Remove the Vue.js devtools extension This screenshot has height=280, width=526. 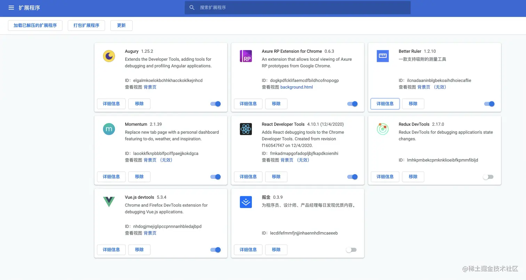[139, 249]
